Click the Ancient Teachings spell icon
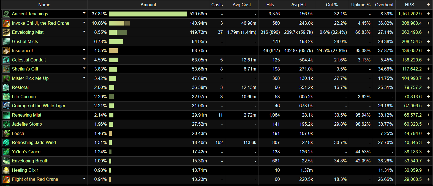433x186 pixels. pos(6,14)
